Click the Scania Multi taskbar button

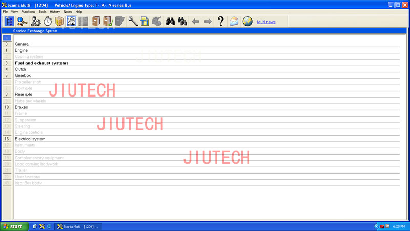[x=78, y=226]
